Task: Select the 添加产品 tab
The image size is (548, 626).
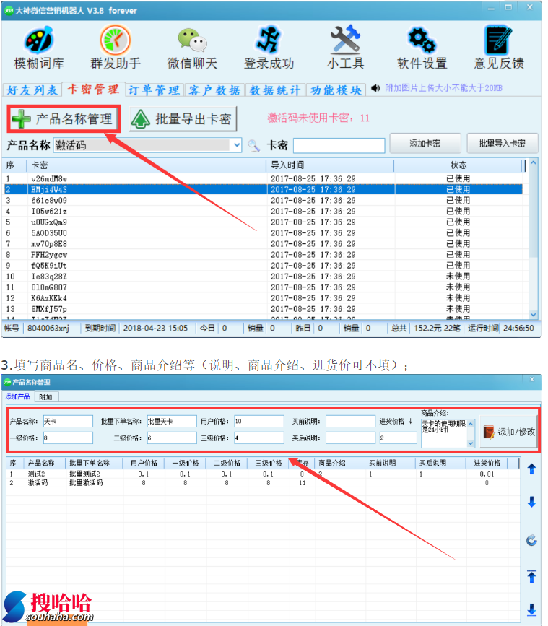Action: coord(17,396)
